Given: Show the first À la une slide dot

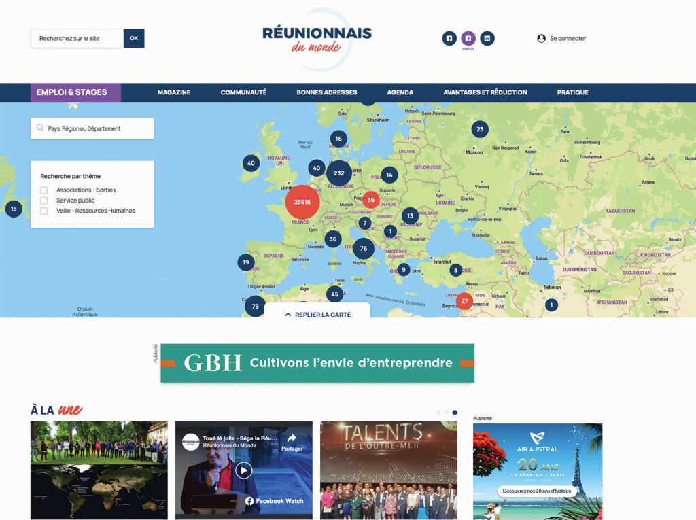Looking at the screenshot, I should coord(438,413).
